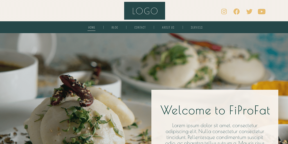This screenshot has height=144, width=288.
Task: Click the YouTube play icon
Action: 262,12
